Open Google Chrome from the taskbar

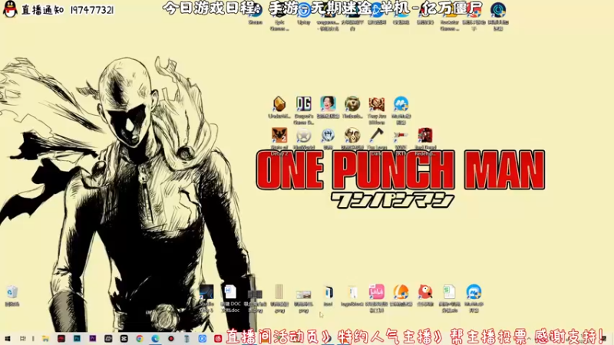click(140, 339)
